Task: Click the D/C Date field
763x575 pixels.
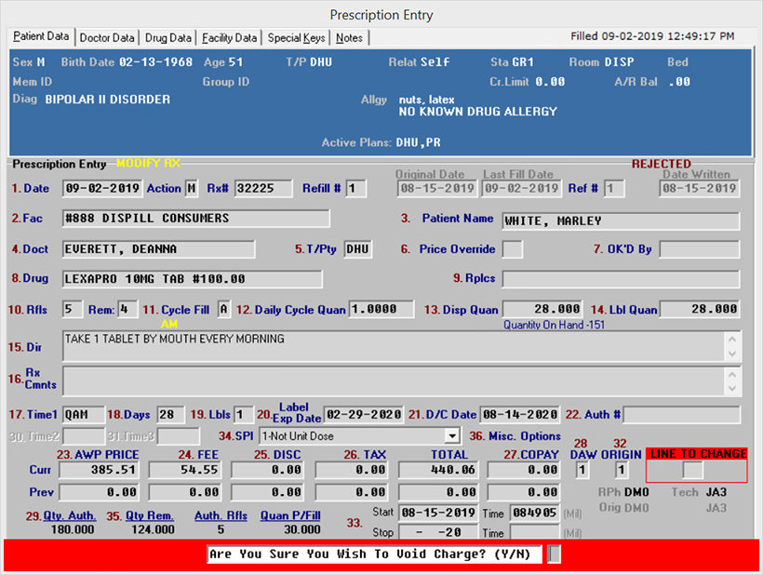Action: (518, 415)
